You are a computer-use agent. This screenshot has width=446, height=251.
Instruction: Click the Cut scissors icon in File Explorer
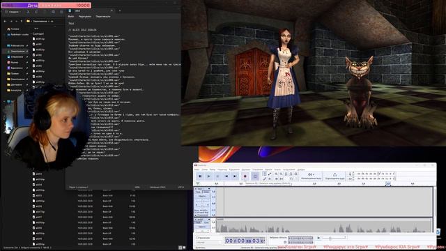click(x=28, y=12)
